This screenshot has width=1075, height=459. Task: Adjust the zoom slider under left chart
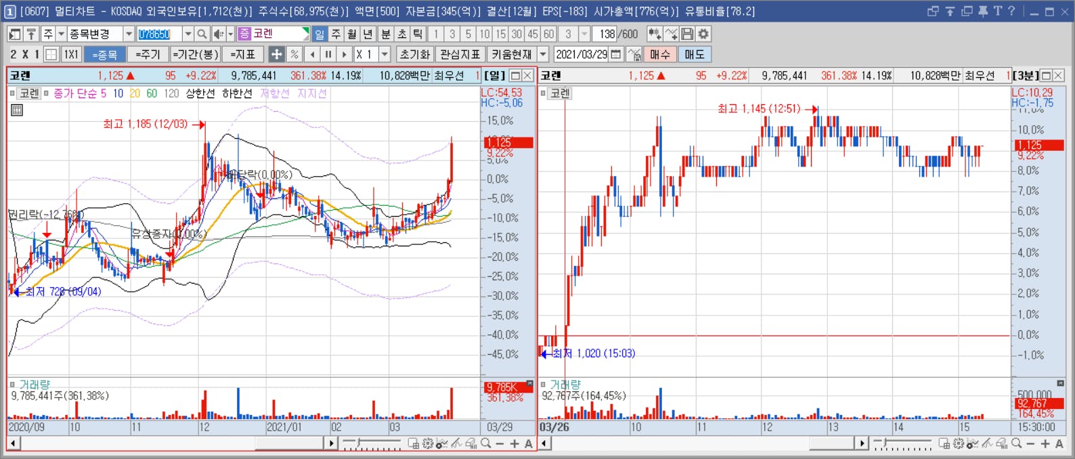click(372, 444)
